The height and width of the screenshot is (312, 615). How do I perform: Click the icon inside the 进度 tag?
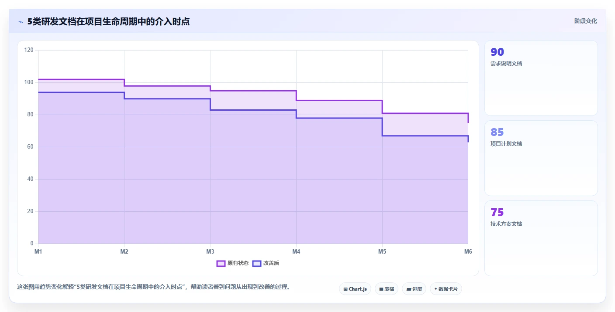[408, 289]
